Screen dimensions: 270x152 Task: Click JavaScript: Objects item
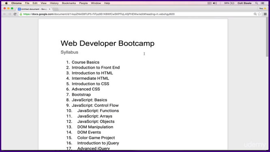(96, 121)
